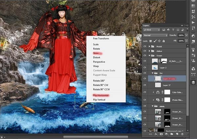Viewport: 197px width, 139px height.
Task: Open the Opacity value dropdown arrow
Action: click(x=186, y=35)
